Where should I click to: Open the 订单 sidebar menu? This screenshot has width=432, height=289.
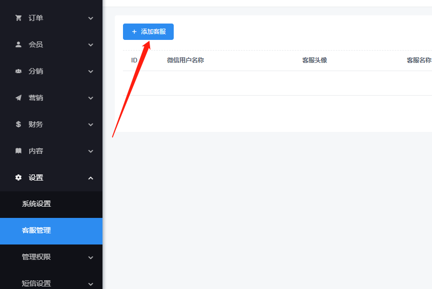tap(51, 18)
